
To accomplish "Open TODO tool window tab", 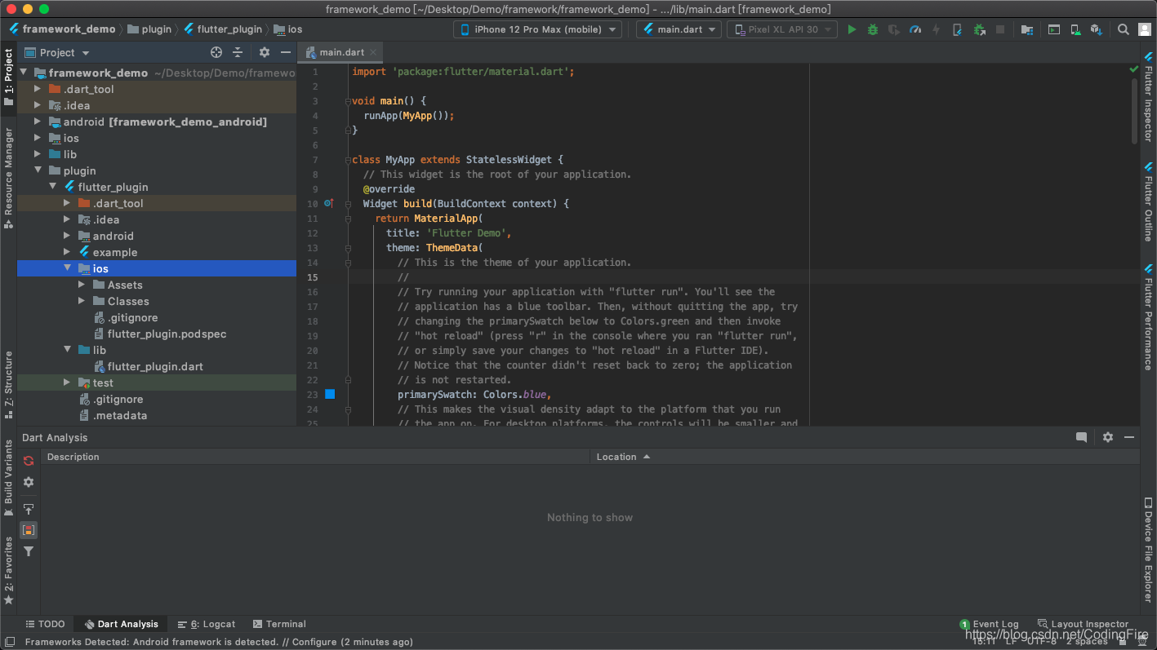I will click(45, 624).
